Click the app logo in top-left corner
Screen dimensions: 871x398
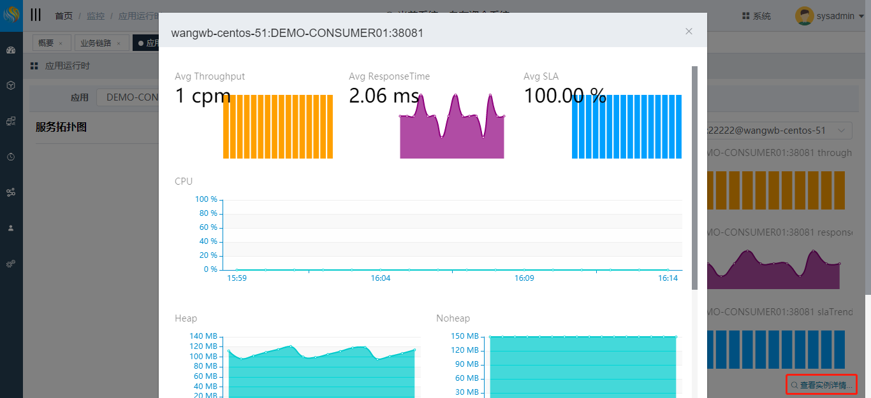[x=11, y=15]
